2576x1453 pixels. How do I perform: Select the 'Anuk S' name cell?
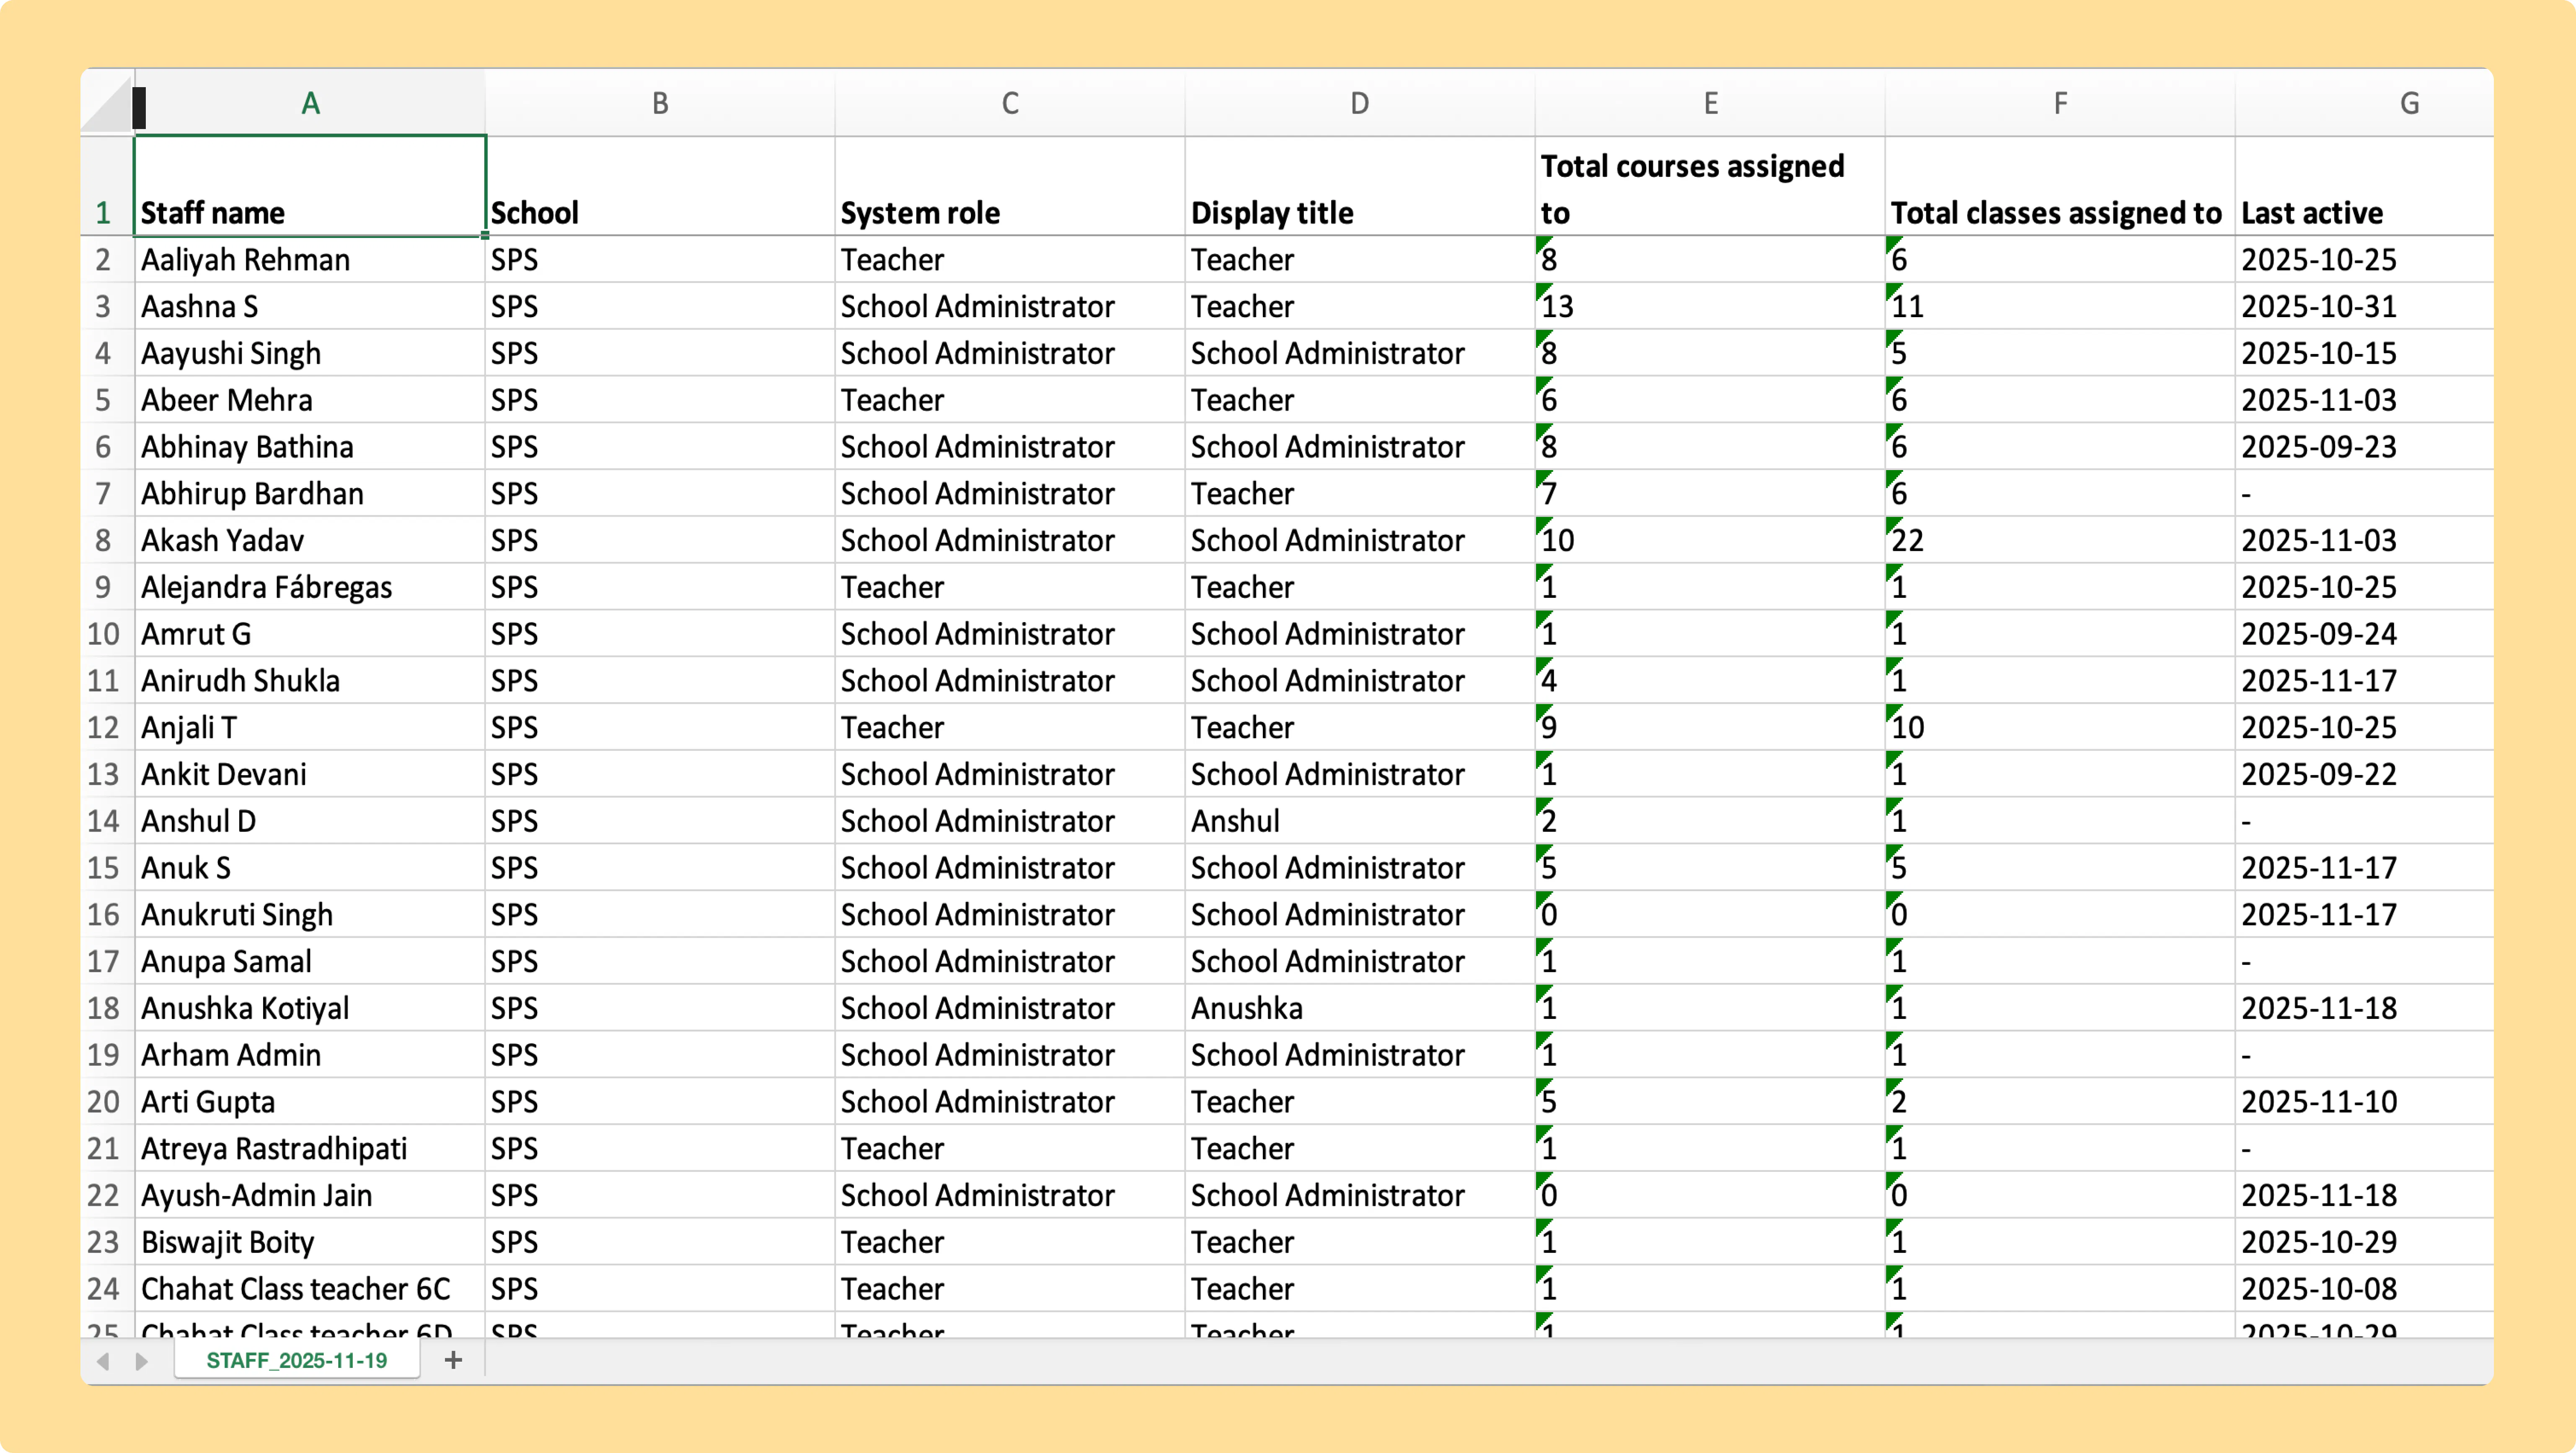click(310, 867)
